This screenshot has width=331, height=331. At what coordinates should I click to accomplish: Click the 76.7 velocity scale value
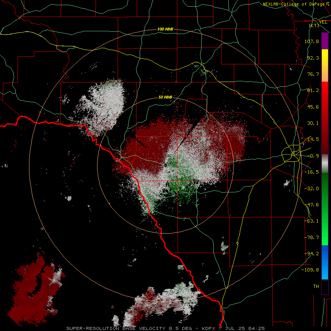(313, 74)
